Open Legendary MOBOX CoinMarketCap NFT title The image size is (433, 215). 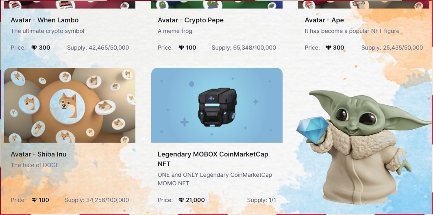pyautogui.click(x=213, y=159)
